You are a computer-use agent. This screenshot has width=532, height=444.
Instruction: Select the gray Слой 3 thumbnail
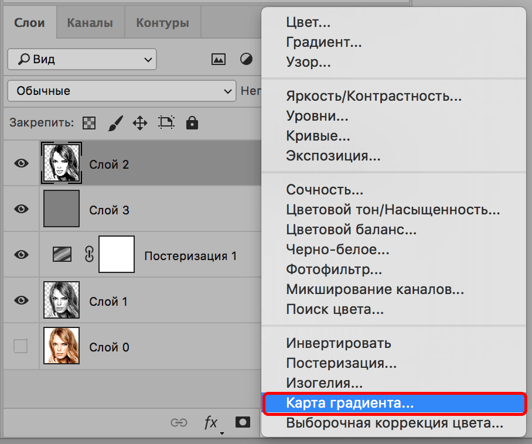coord(62,209)
